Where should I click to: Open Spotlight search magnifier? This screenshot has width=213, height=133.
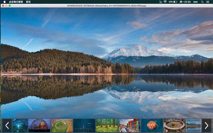[202, 2]
